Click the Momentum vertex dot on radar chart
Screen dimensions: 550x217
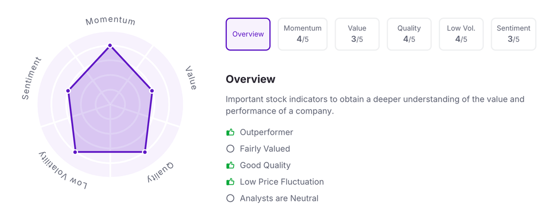pyautogui.click(x=110, y=46)
